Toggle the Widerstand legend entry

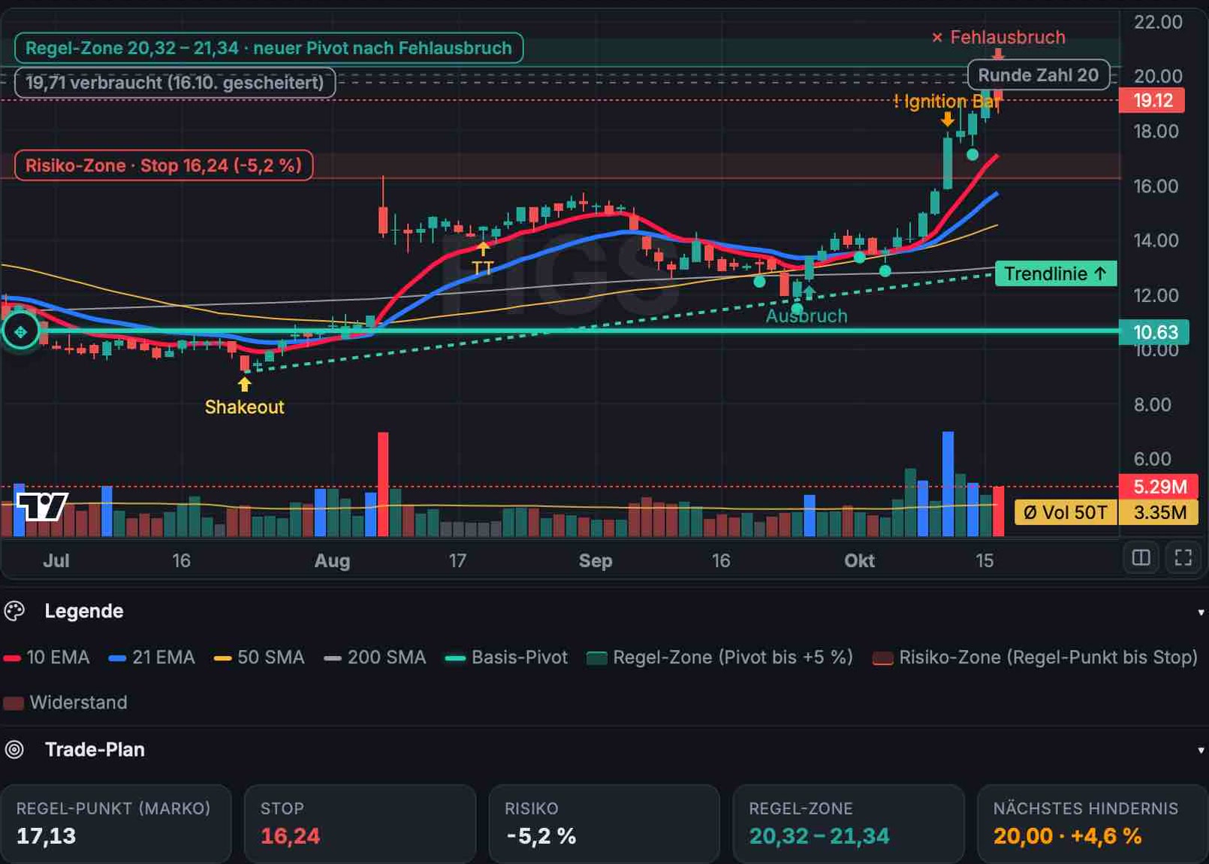(65, 702)
